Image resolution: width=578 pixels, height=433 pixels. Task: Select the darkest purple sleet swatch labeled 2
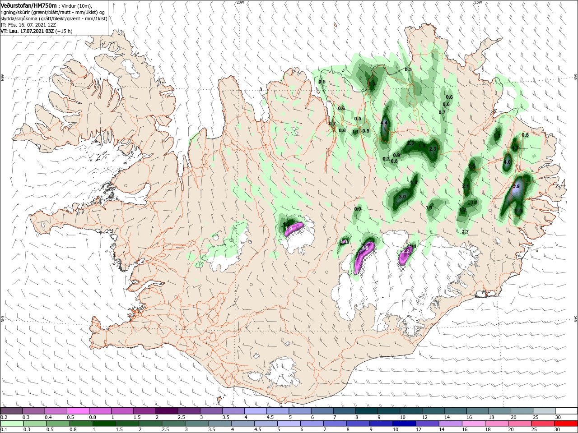click(x=166, y=410)
